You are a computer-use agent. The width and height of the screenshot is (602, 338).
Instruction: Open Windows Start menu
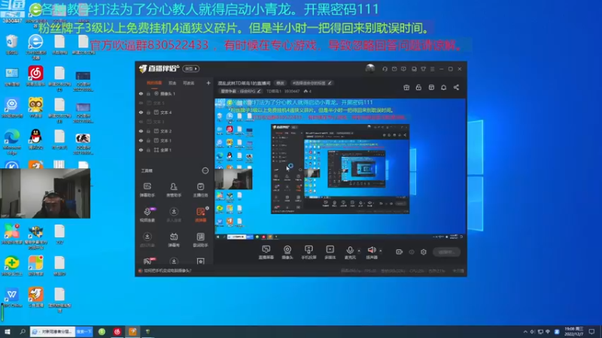pos(8,331)
